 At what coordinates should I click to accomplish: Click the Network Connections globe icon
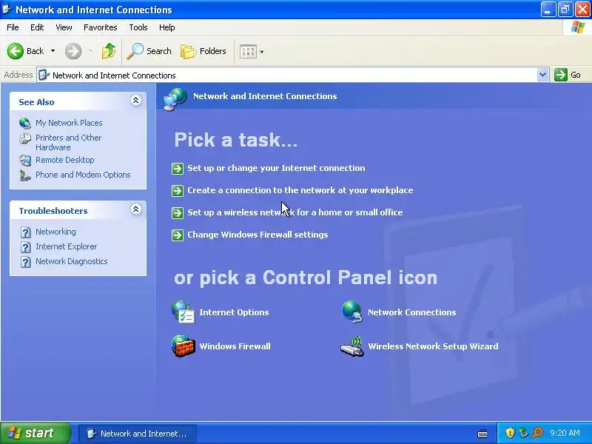[352, 312]
